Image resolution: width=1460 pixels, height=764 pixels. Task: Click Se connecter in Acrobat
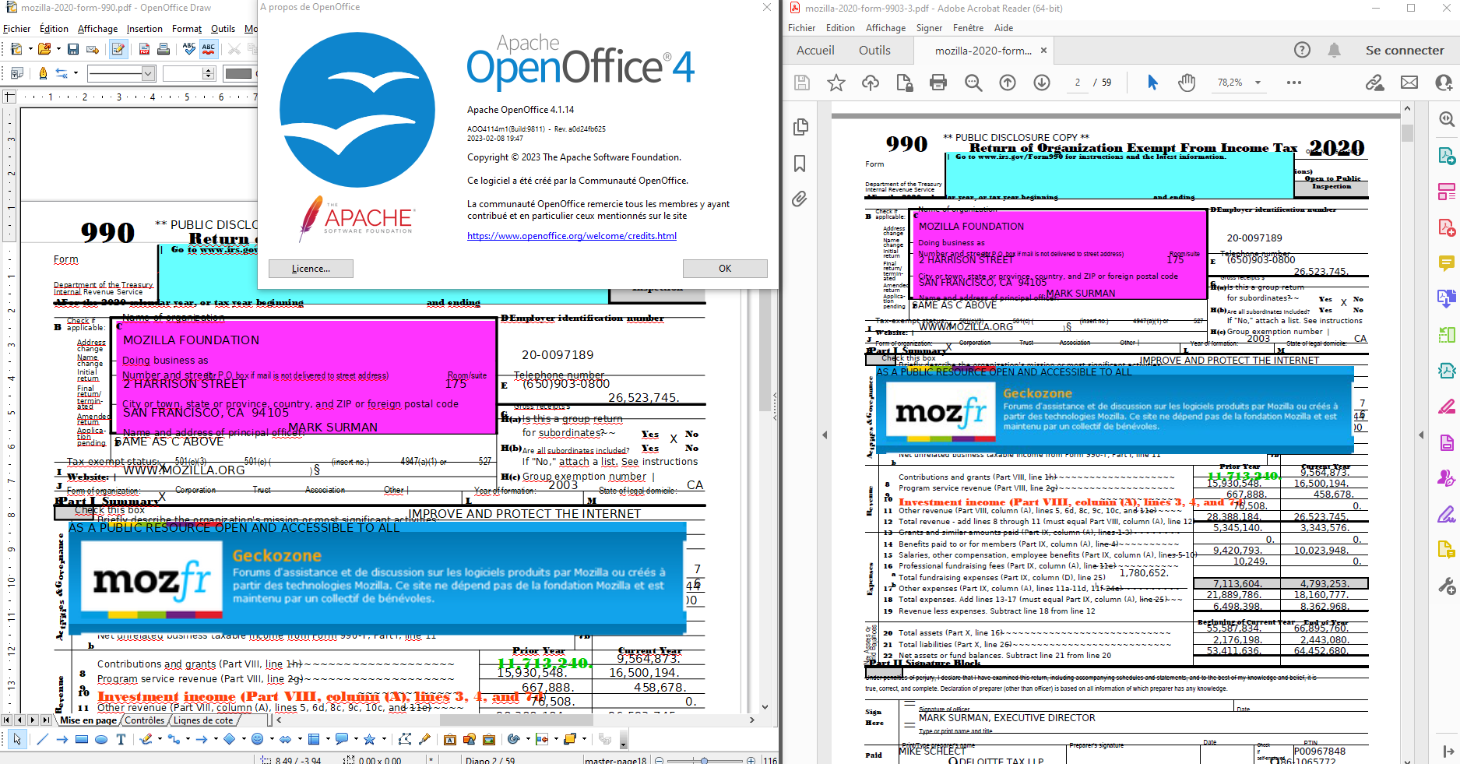pos(1405,50)
